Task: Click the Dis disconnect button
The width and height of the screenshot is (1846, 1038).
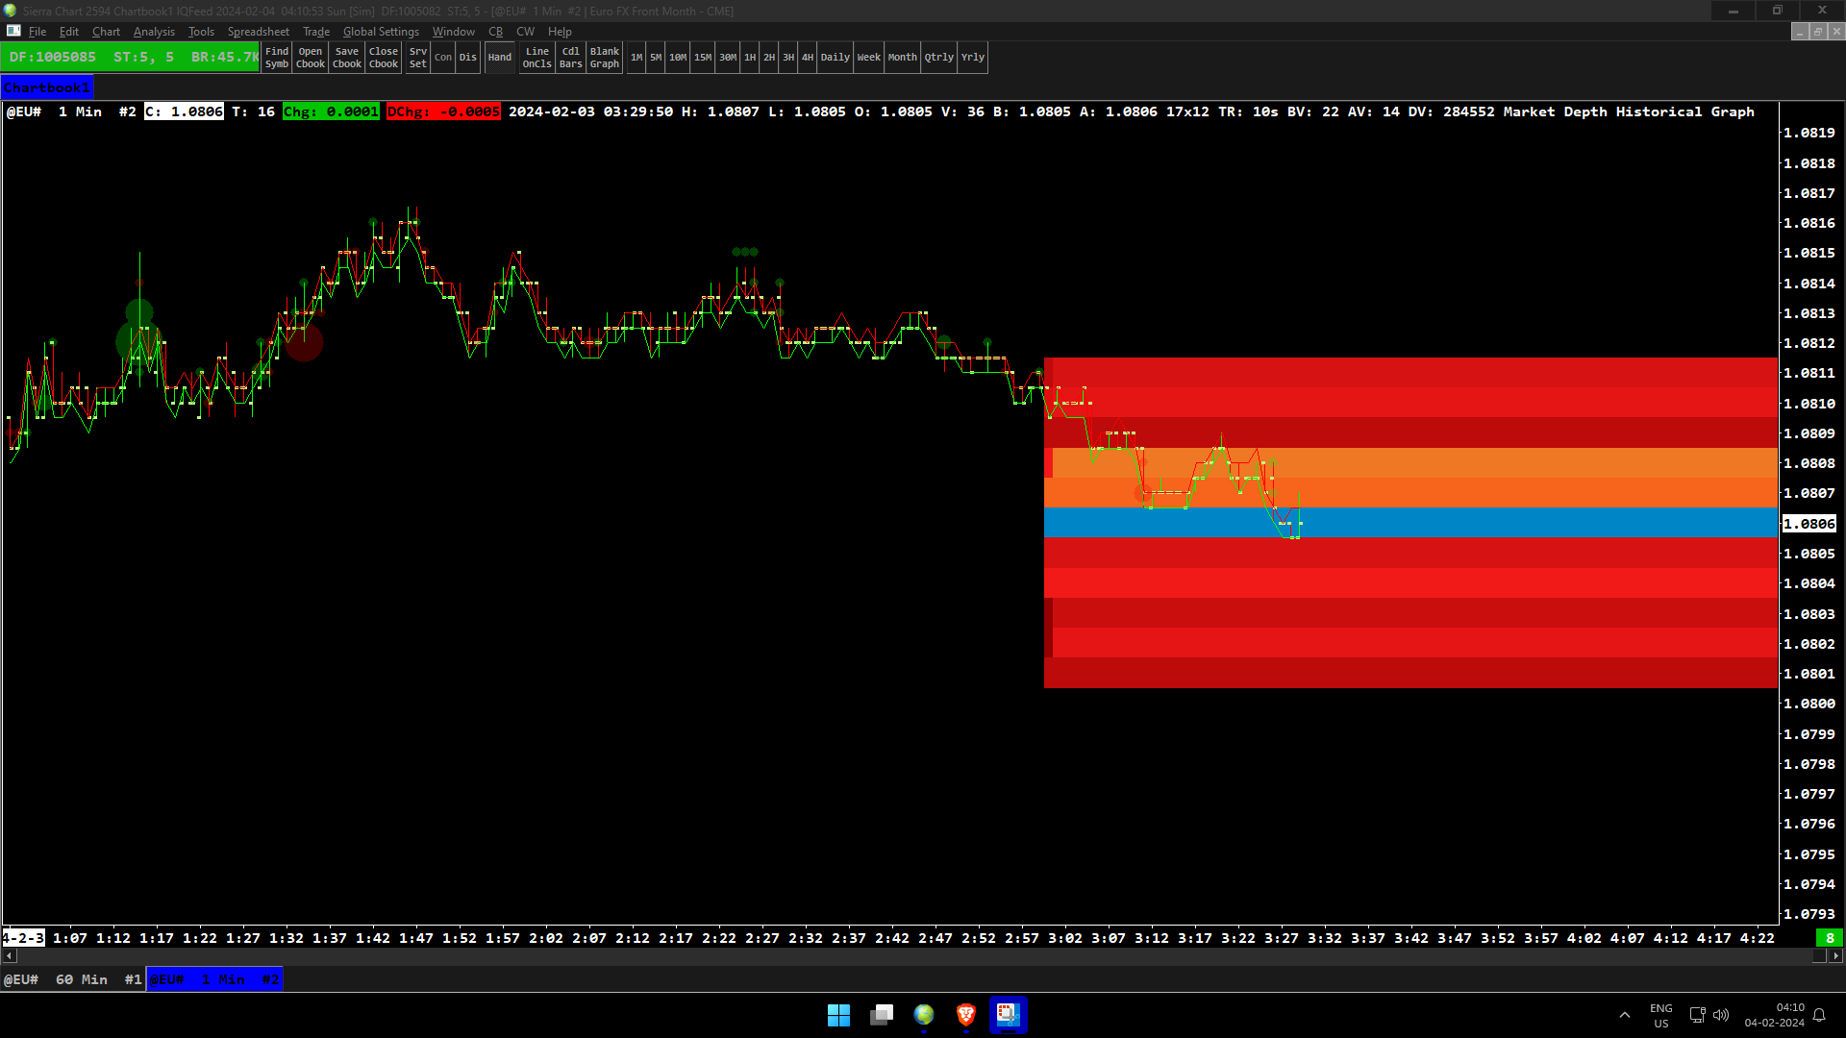Action: click(468, 58)
